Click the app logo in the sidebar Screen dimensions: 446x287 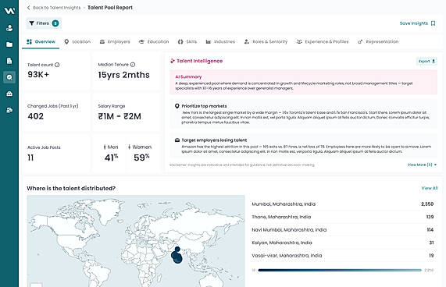coord(9,11)
